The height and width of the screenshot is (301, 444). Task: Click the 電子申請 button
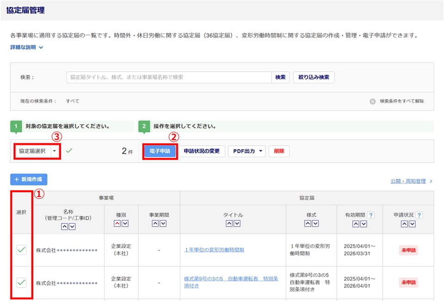point(160,151)
